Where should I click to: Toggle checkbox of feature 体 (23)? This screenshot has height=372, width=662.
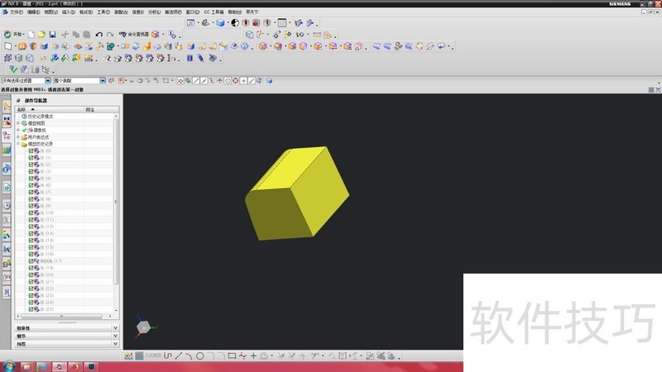click(31, 296)
